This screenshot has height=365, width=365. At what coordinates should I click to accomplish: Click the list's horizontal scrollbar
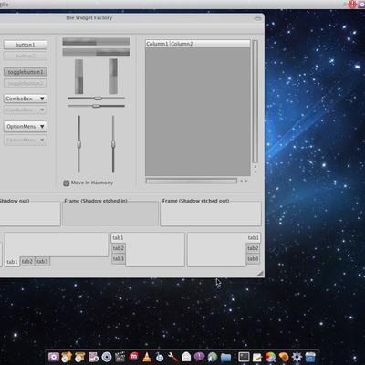pyautogui.click(x=192, y=181)
